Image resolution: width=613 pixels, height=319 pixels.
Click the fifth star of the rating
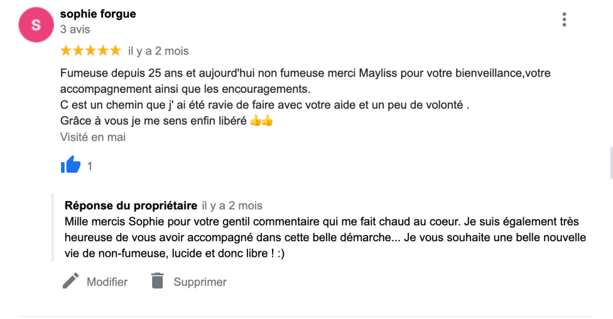click(115, 51)
